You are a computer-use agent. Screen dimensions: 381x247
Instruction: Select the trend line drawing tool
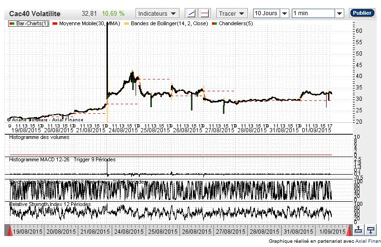(190, 13)
